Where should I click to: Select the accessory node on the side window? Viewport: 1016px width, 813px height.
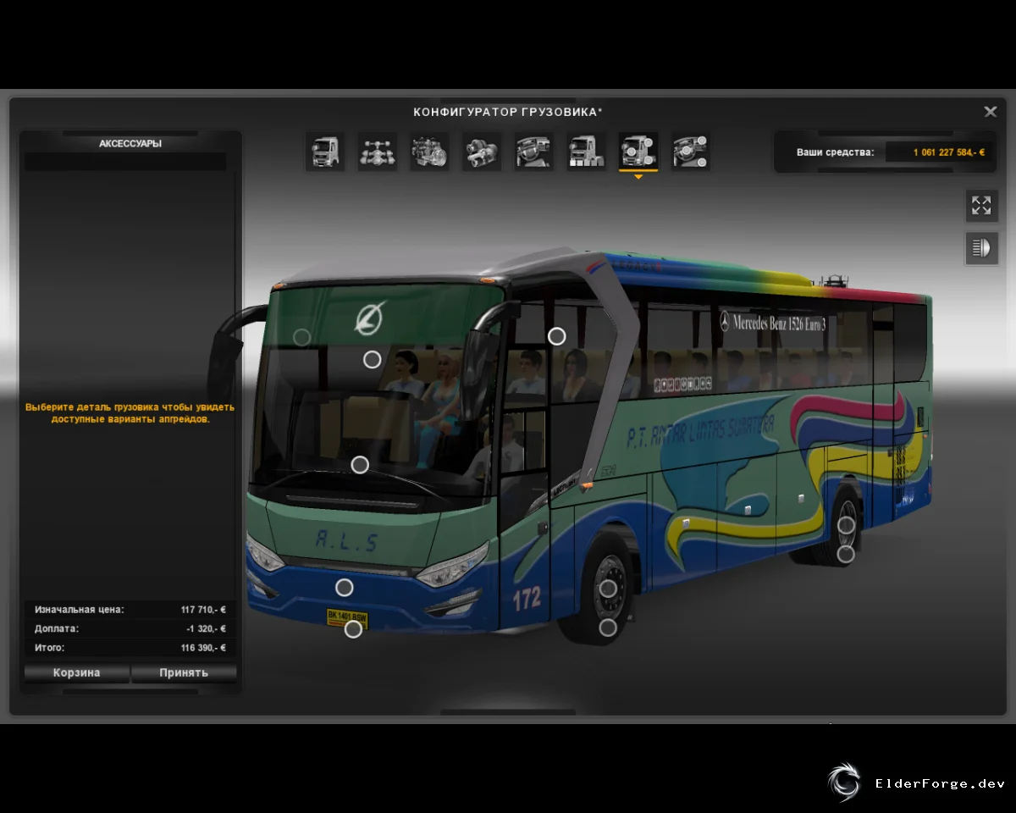556,336
